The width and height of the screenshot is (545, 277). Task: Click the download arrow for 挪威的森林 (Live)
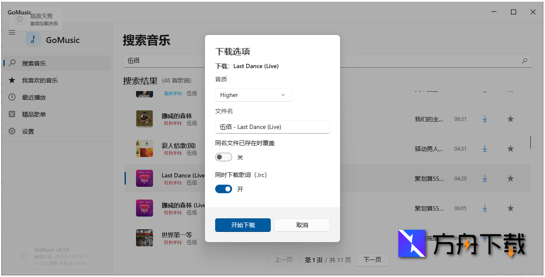tap(485, 208)
